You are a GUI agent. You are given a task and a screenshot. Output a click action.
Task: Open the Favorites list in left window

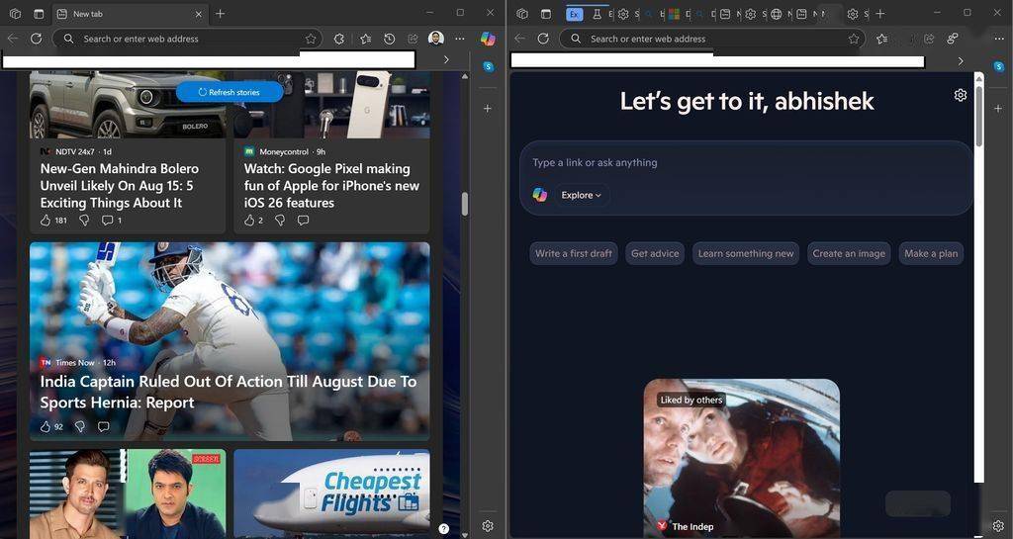click(366, 39)
